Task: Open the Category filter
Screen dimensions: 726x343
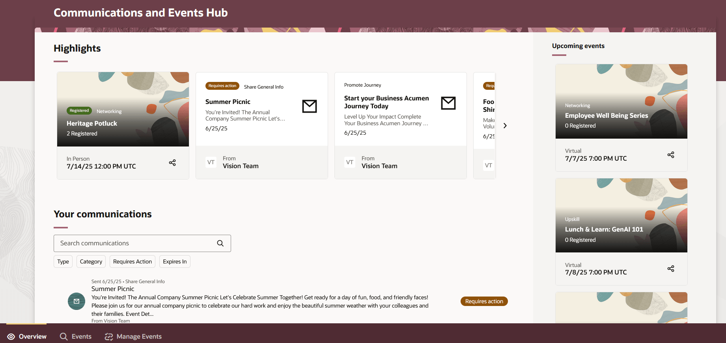Action: (91, 261)
